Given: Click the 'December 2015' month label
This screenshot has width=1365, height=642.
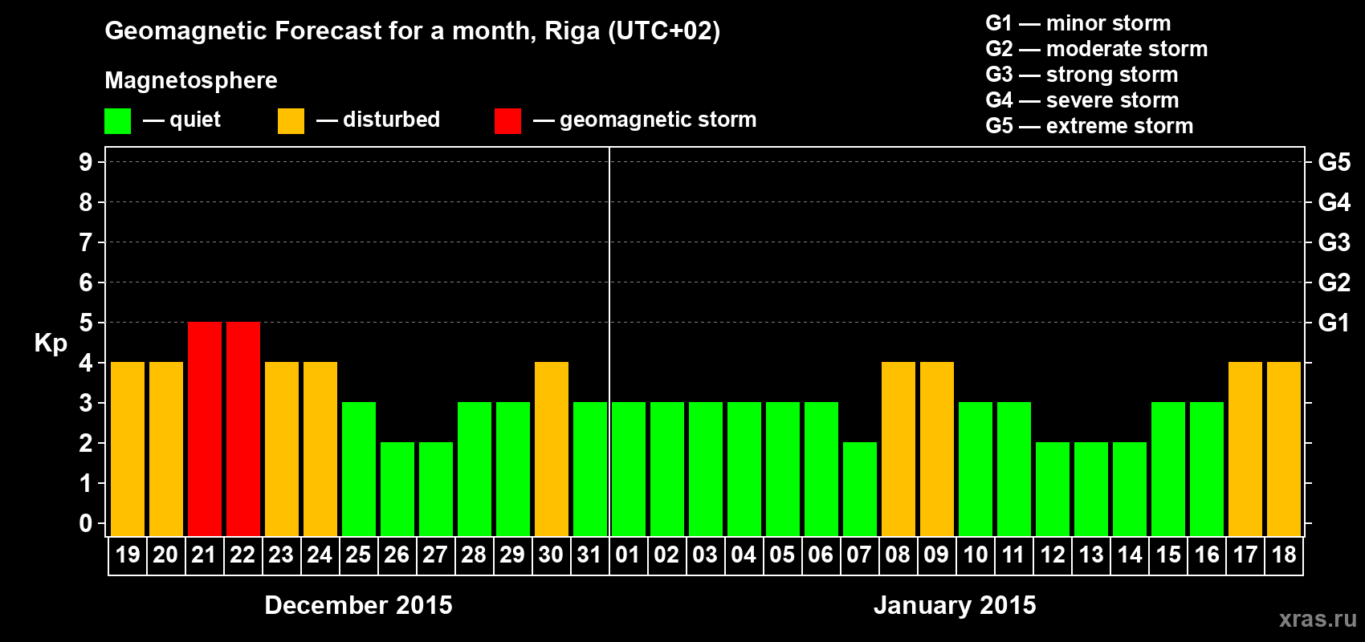Looking at the screenshot, I should pos(359,605).
